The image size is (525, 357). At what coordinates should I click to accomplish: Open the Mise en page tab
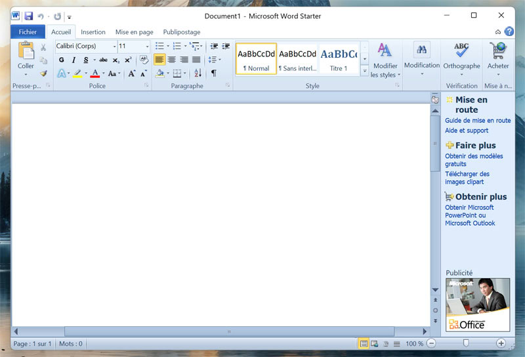pyautogui.click(x=134, y=32)
